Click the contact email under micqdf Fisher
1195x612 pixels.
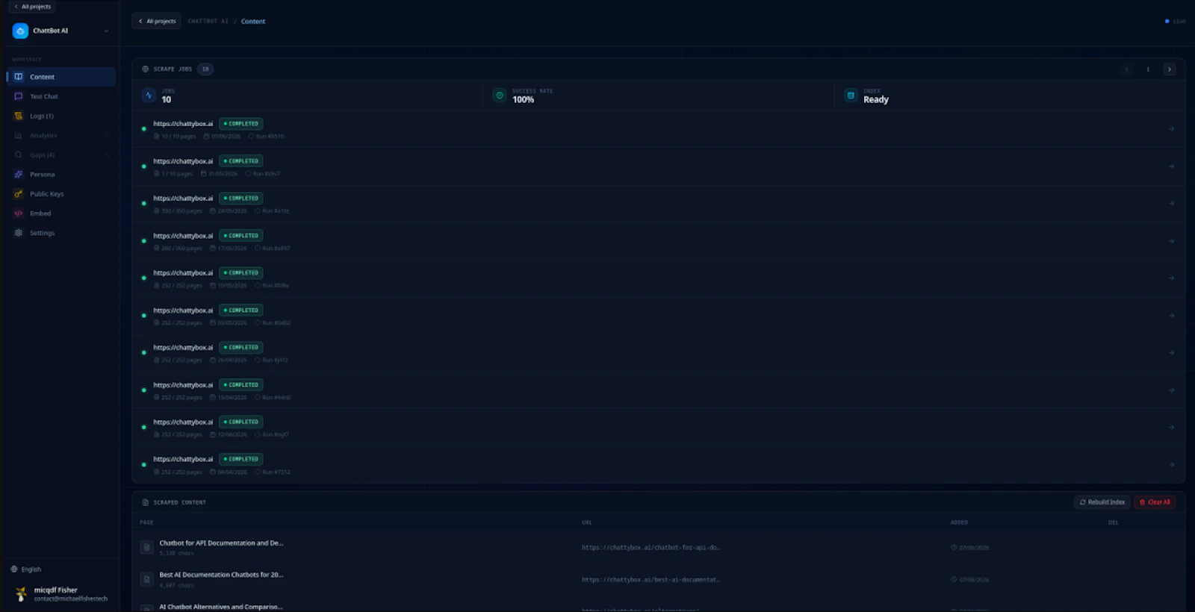(71, 599)
